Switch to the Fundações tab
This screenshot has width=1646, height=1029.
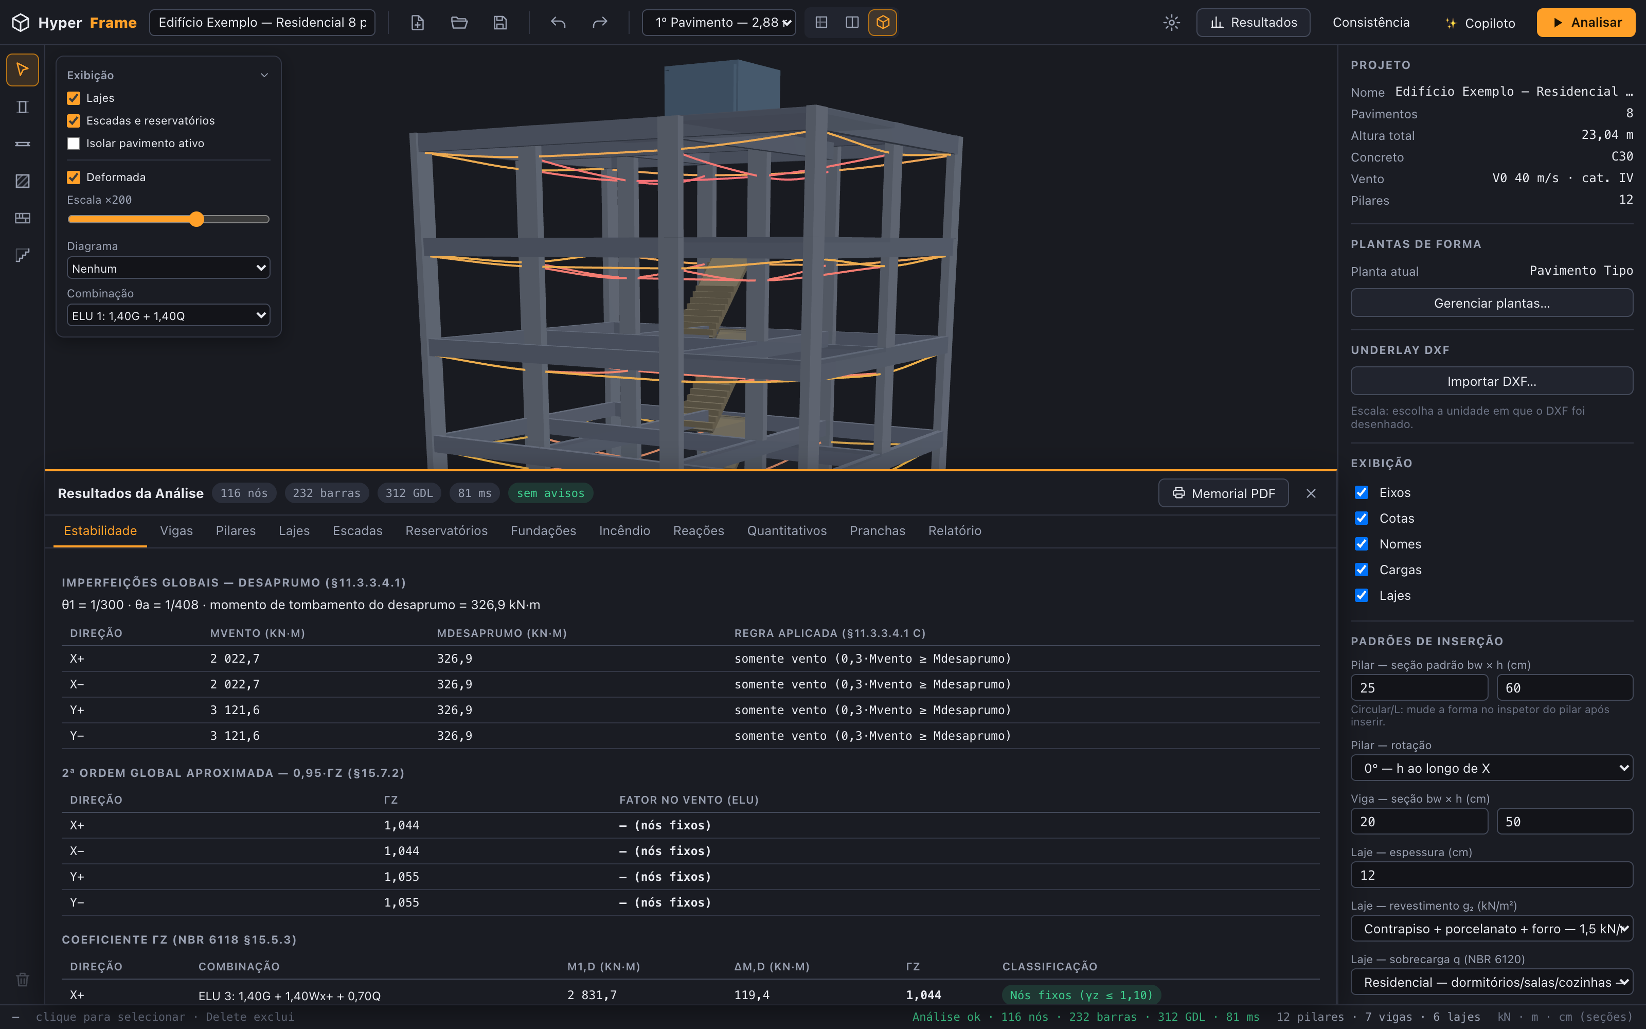pos(544,531)
